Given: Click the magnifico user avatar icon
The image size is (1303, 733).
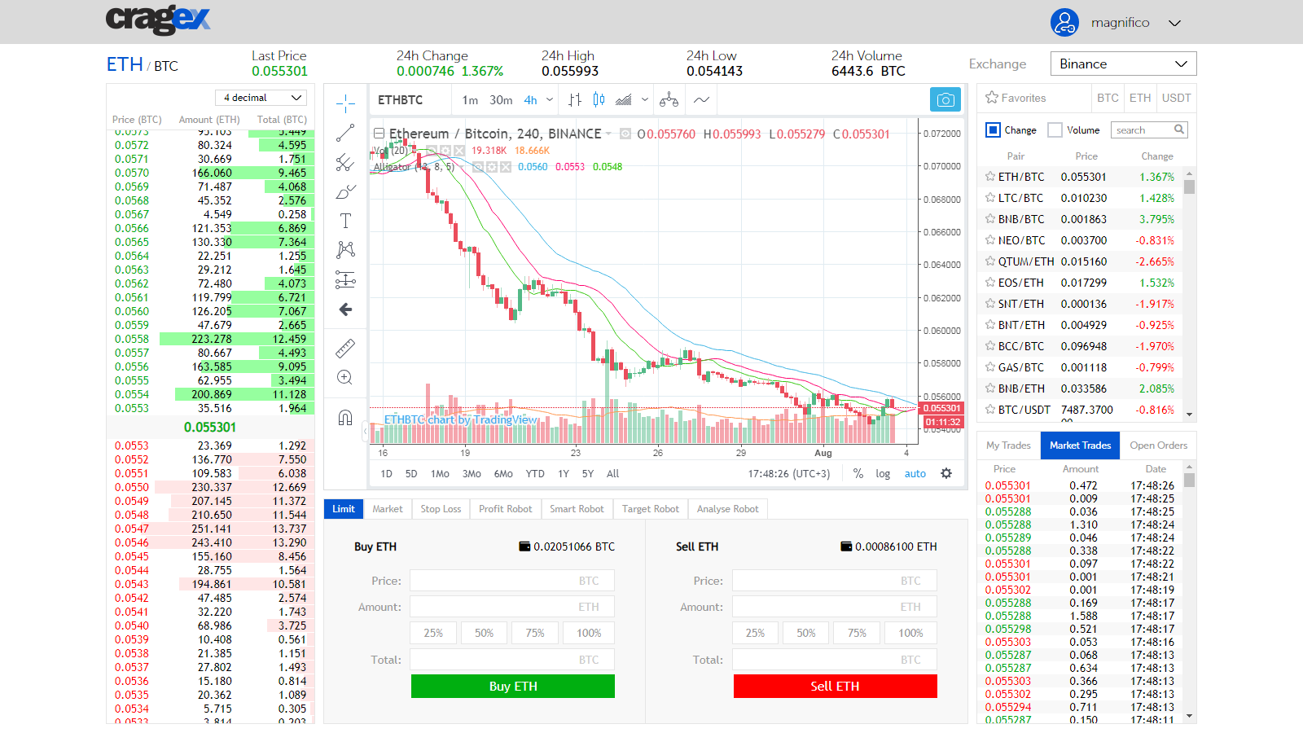Looking at the screenshot, I should click(x=1064, y=23).
